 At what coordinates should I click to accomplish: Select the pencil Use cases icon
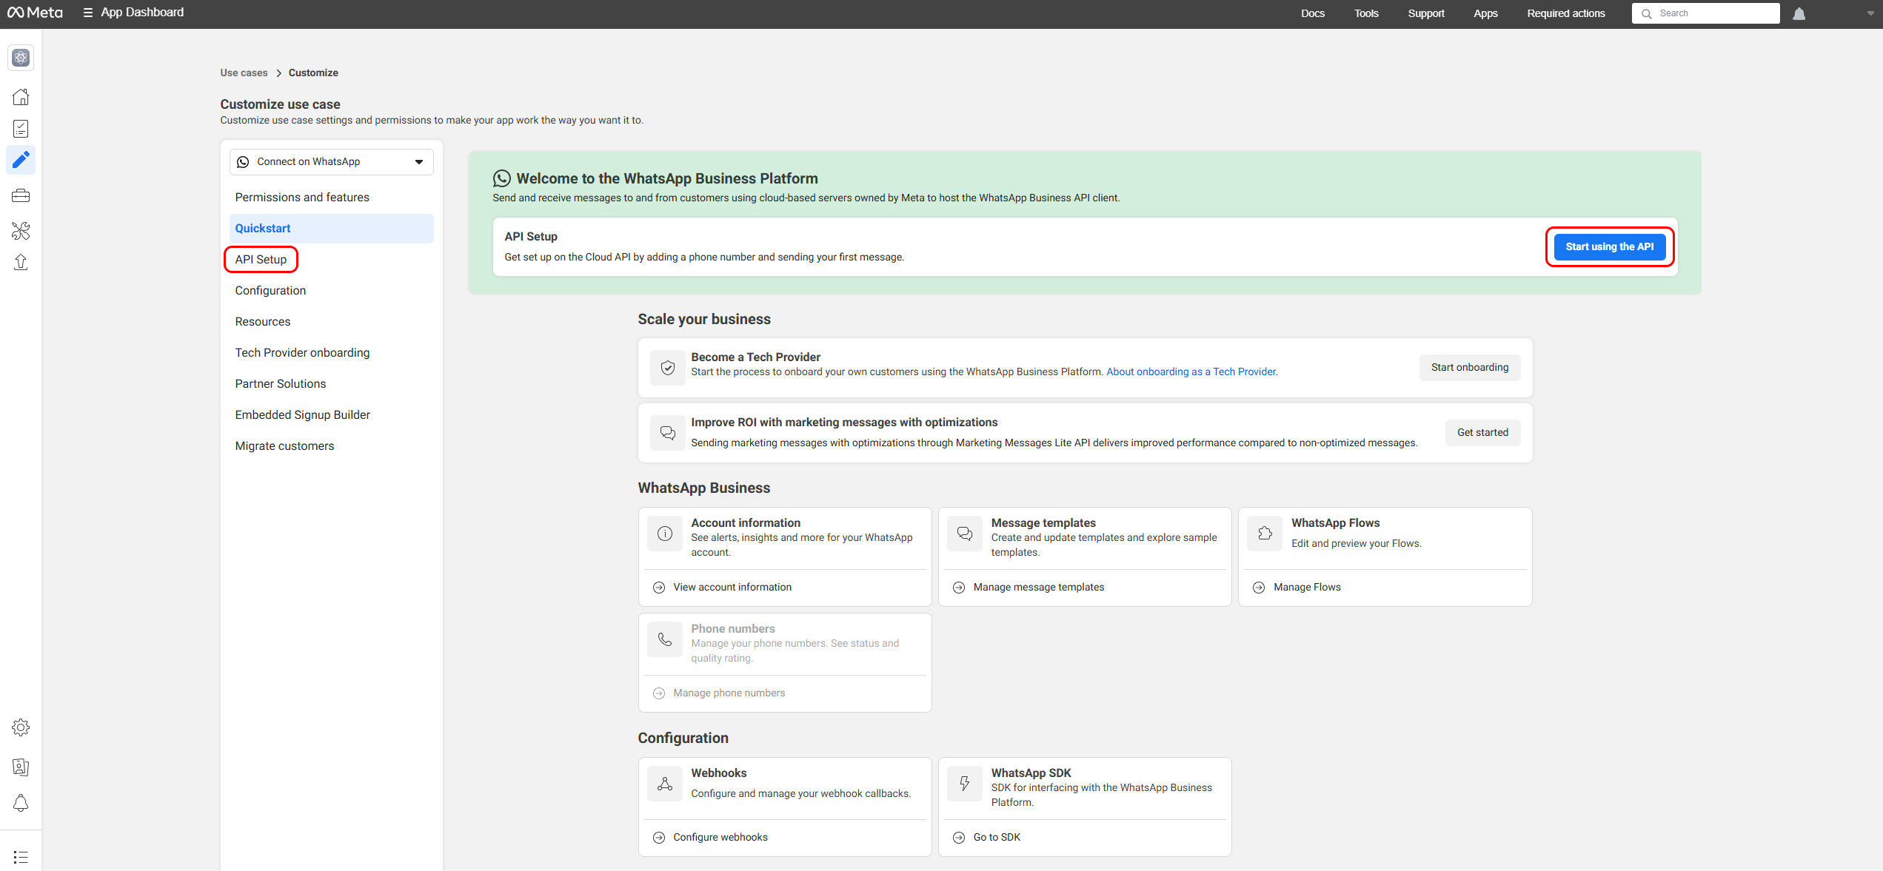21,160
